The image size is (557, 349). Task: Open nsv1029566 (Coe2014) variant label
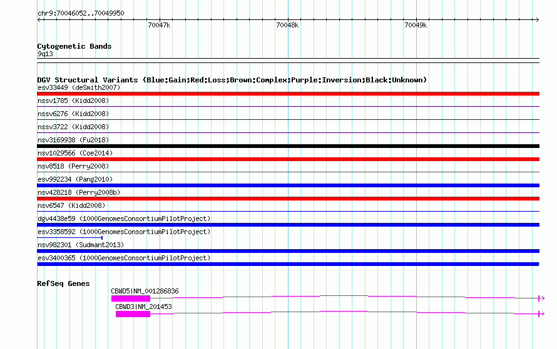(75, 153)
